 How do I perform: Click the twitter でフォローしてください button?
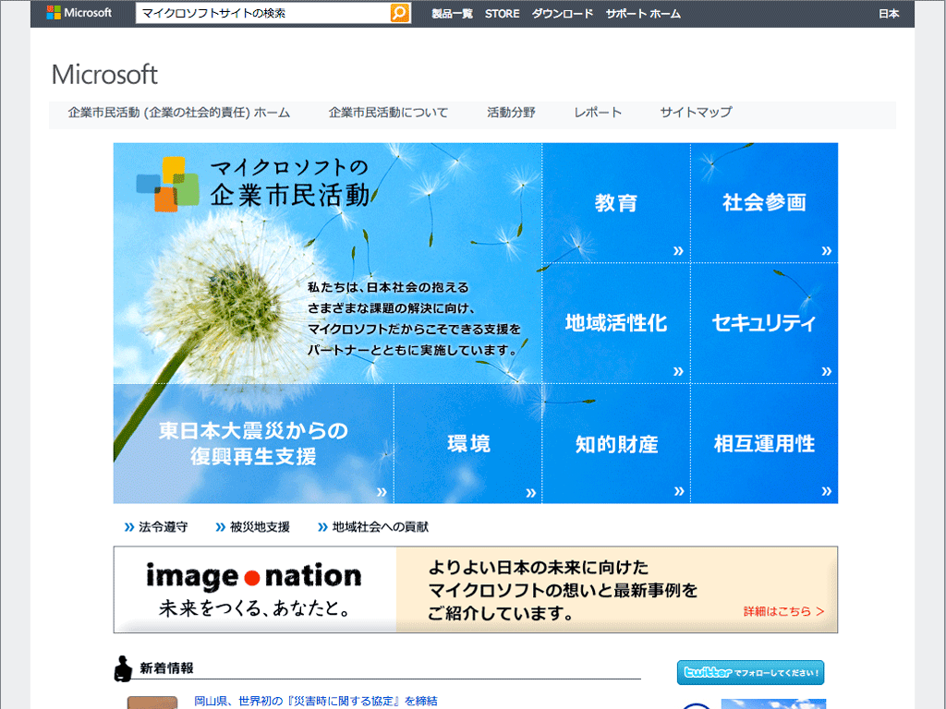[750, 672]
